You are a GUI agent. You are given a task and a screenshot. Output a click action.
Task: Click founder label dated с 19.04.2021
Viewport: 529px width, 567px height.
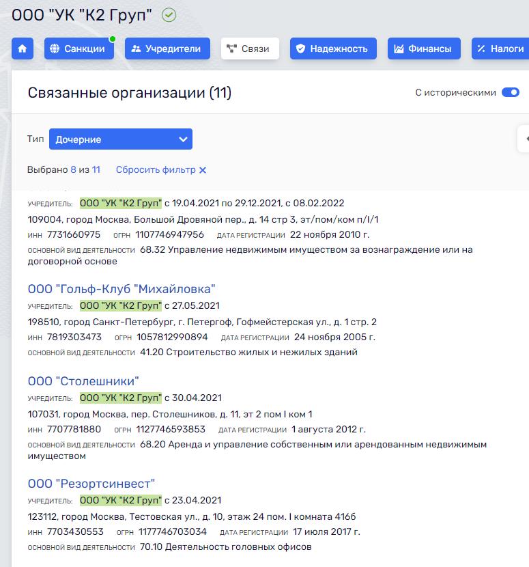click(x=121, y=203)
